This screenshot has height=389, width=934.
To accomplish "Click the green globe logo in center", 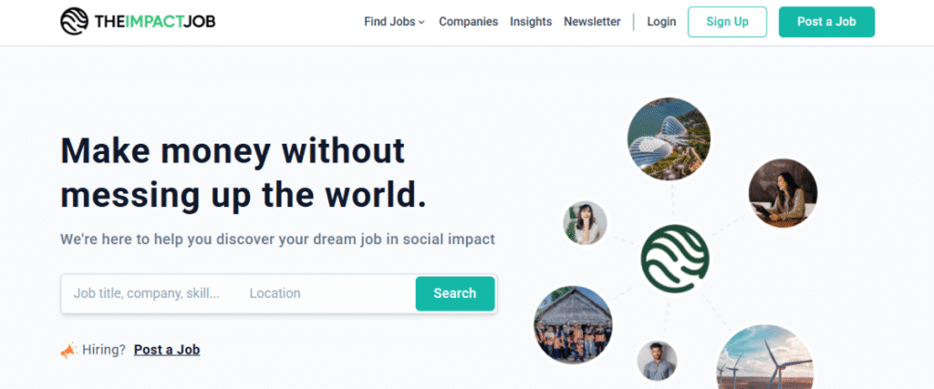I will click(674, 258).
